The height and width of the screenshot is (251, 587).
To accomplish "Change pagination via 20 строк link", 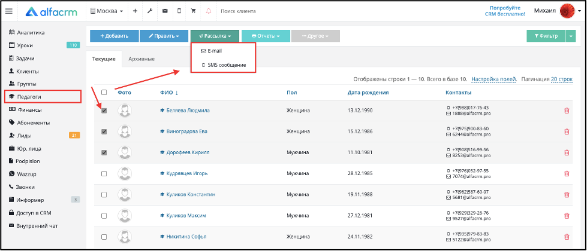I will tap(562, 79).
